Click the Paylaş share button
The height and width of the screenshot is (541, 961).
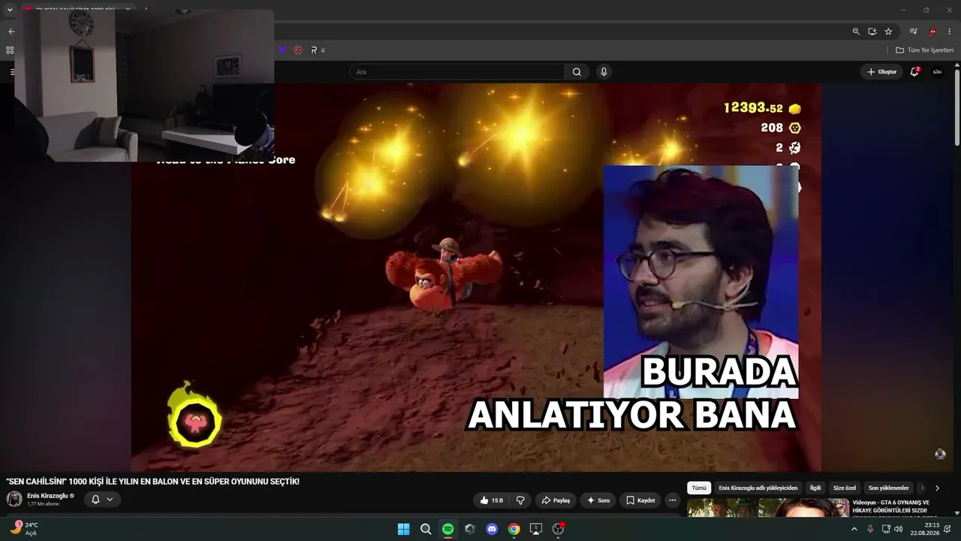[x=556, y=500]
